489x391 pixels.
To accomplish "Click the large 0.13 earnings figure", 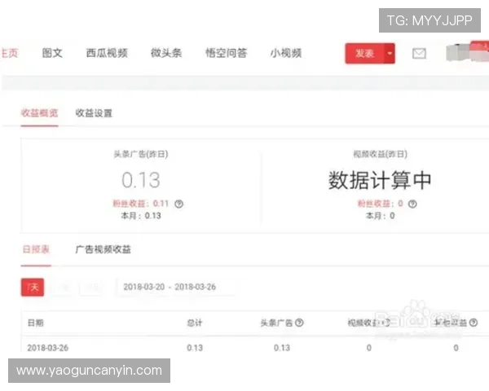I will [x=141, y=180].
